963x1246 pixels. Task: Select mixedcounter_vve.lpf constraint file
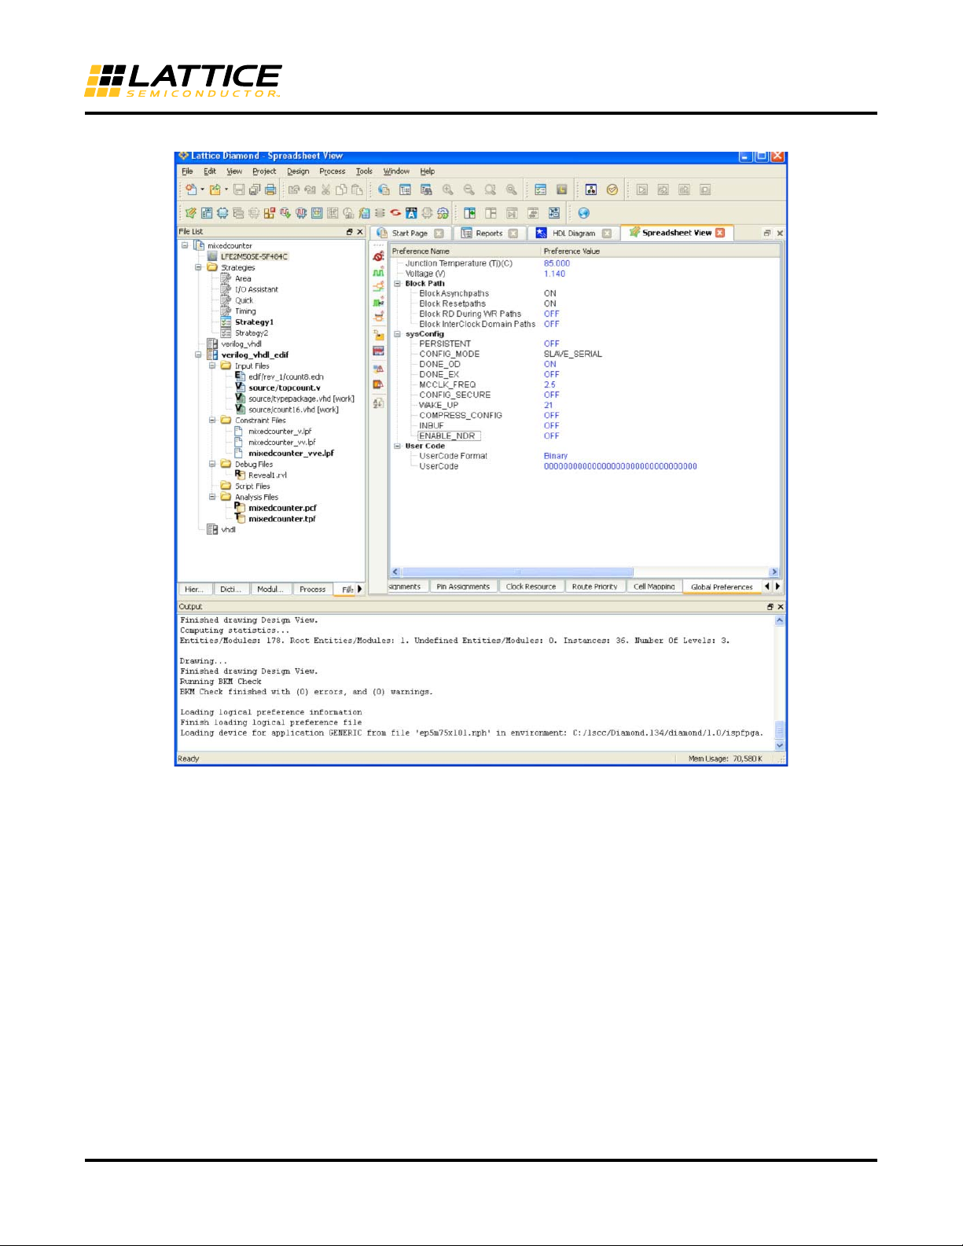coord(291,453)
